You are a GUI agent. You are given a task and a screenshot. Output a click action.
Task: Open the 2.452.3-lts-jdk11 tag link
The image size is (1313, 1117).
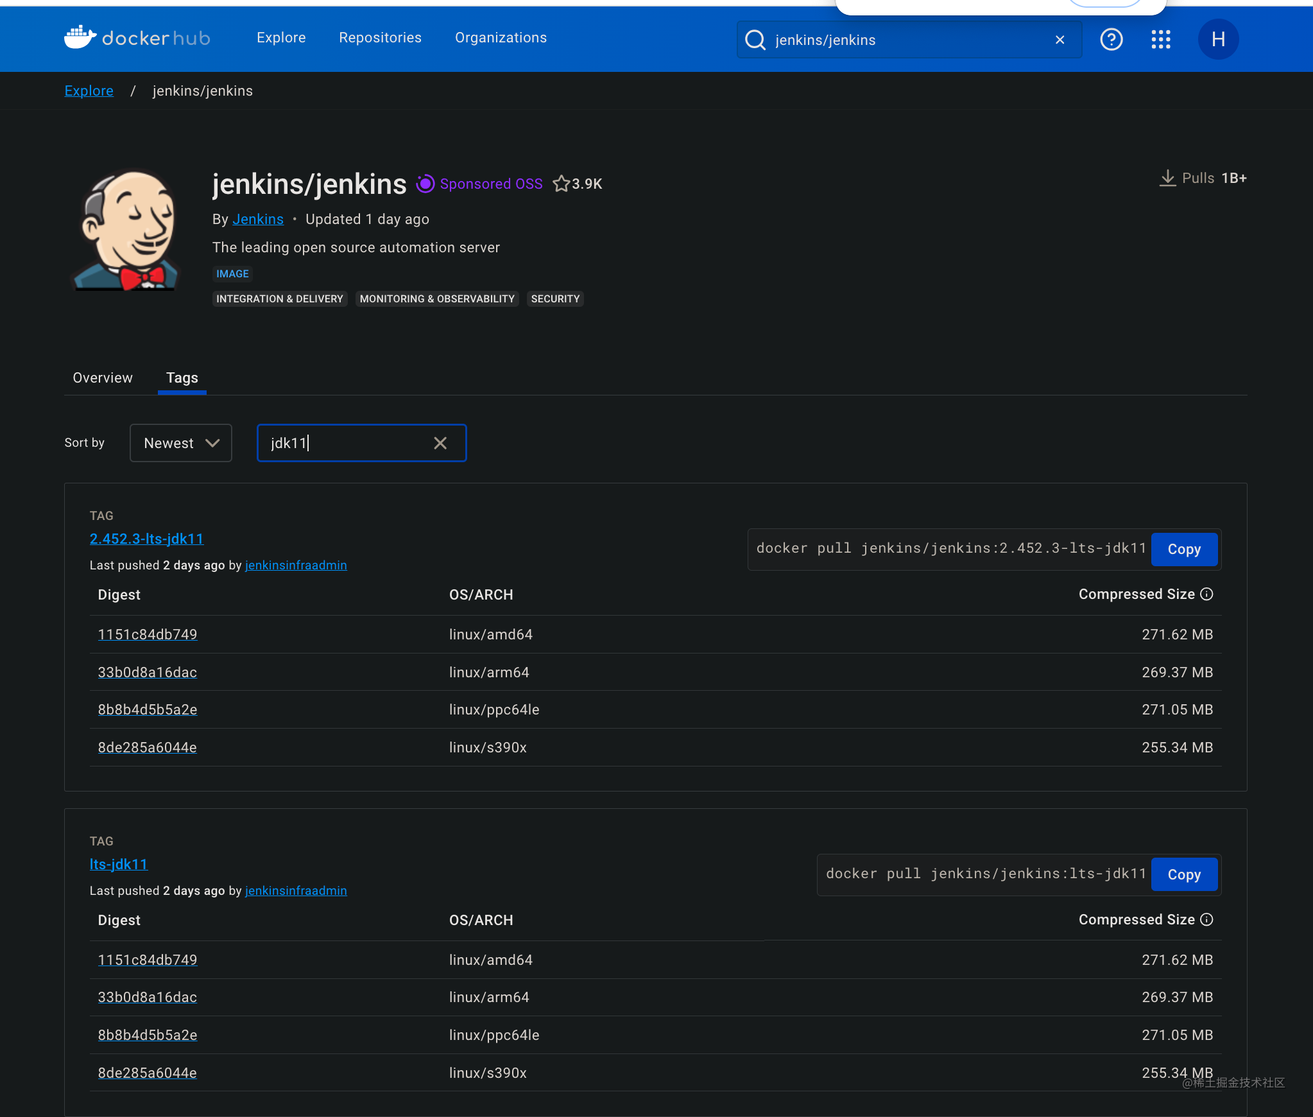pos(146,539)
